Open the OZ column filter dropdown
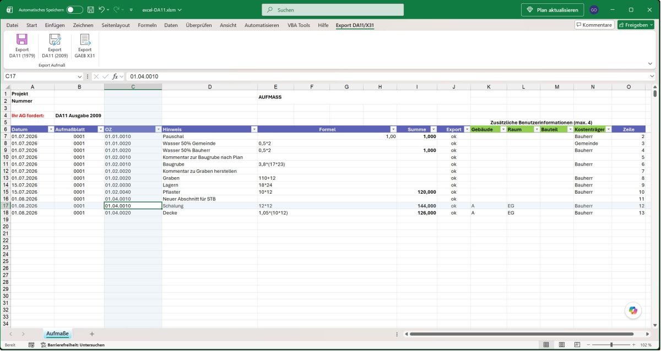 (158, 129)
